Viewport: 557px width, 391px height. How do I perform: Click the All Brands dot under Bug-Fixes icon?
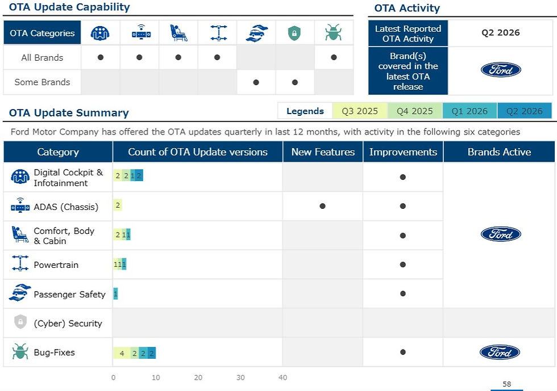click(334, 57)
